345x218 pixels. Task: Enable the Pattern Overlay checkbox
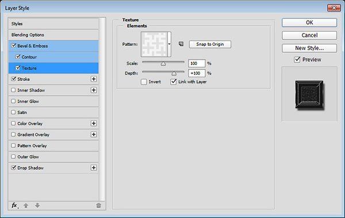13,145
